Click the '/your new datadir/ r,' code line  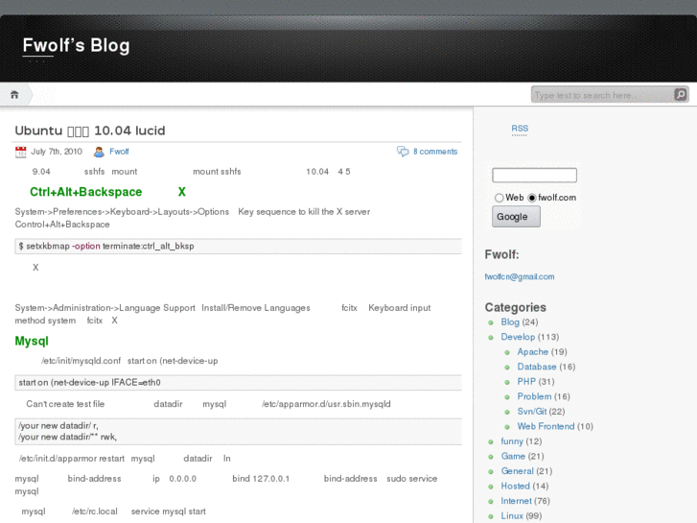point(58,425)
